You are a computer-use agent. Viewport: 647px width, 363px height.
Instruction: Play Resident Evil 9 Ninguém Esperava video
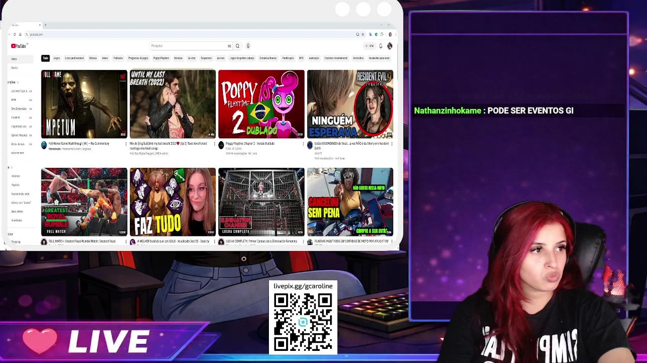point(350,104)
